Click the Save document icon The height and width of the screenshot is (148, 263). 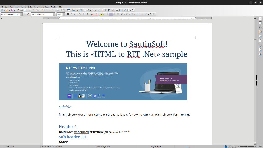tap(12, 10)
